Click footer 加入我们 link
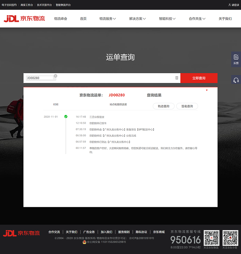The width and height of the screenshot is (241, 254). 106,232
